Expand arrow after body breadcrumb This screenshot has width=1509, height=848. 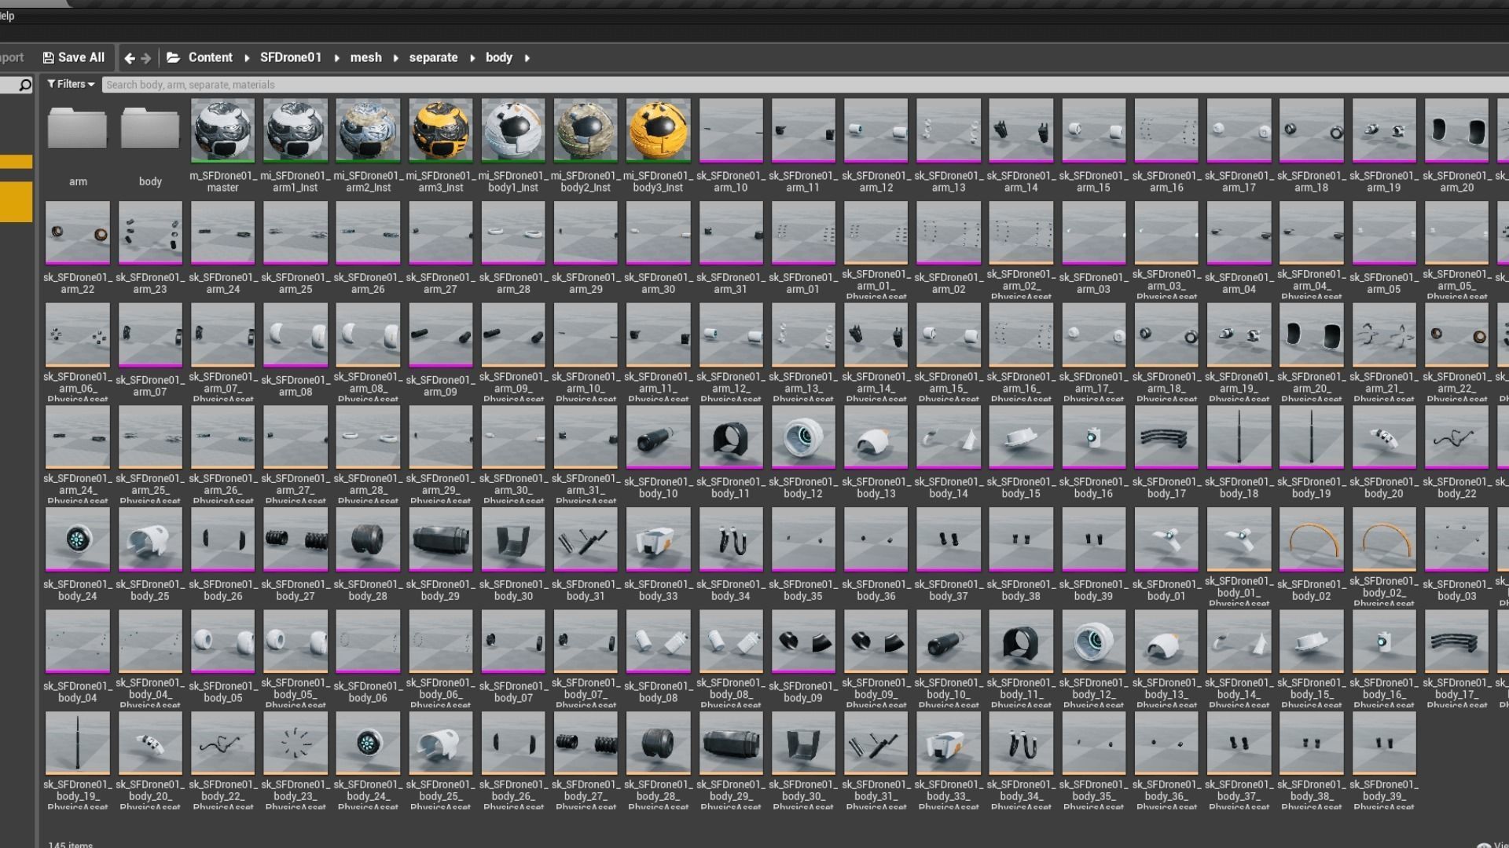pos(527,58)
